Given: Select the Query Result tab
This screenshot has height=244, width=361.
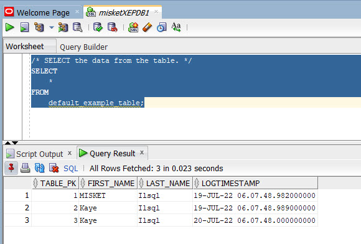Looking at the screenshot, I should pyautogui.click(x=113, y=153).
